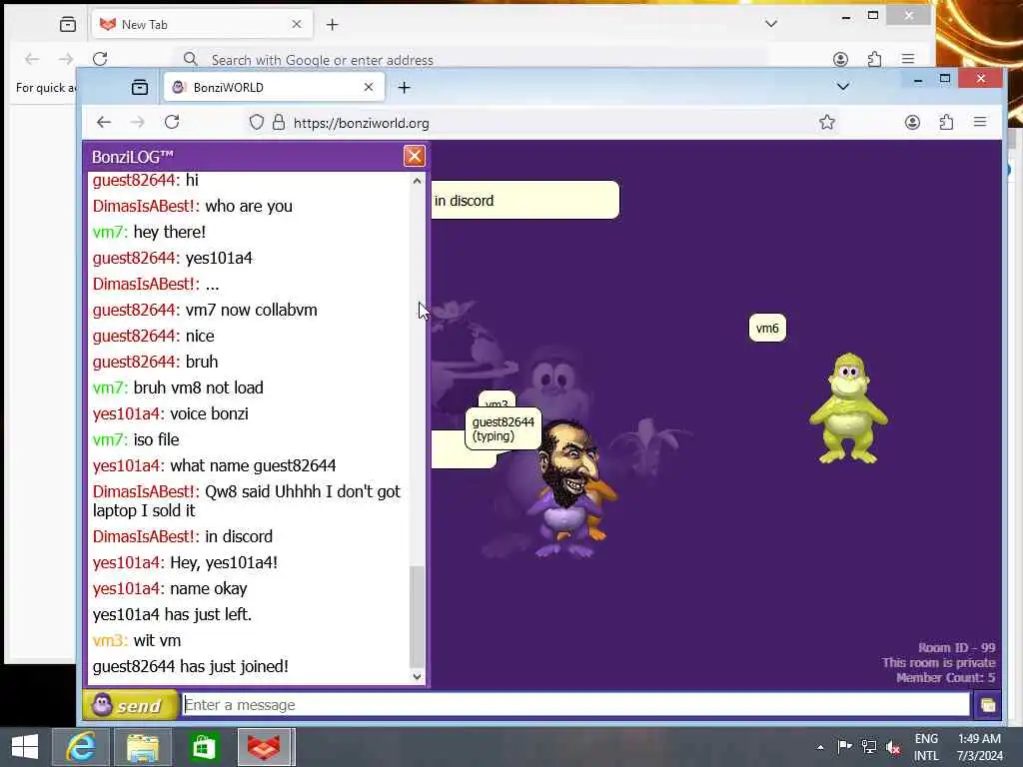Click the vm6 name tag

click(x=767, y=328)
